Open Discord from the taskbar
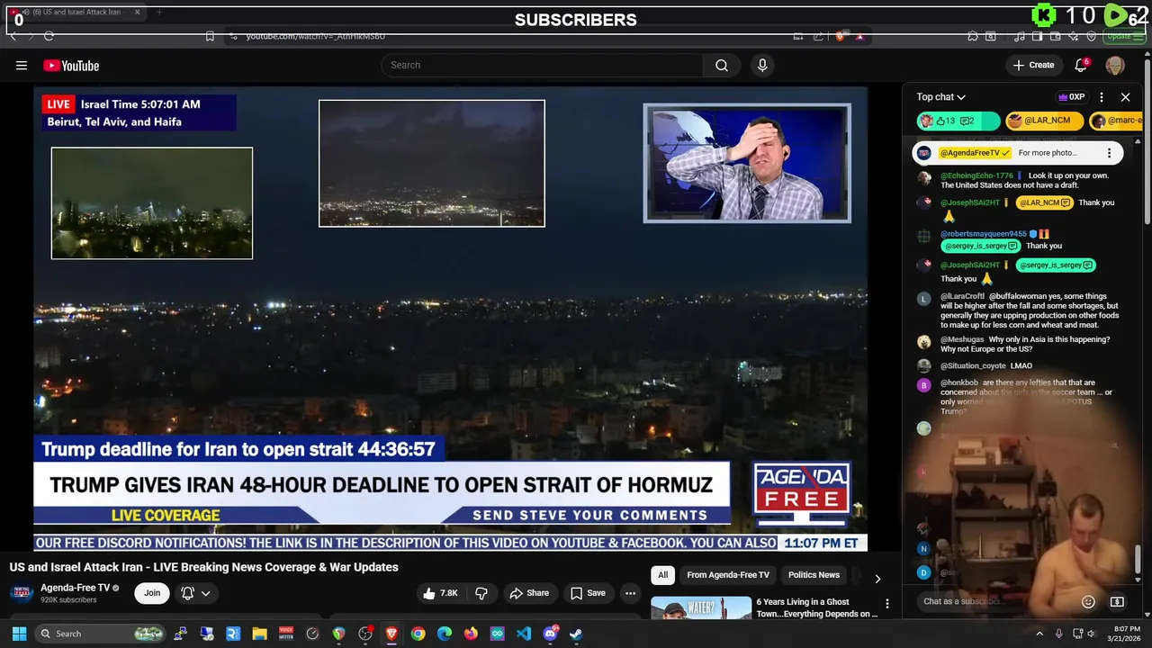The height and width of the screenshot is (648, 1152). 550,634
